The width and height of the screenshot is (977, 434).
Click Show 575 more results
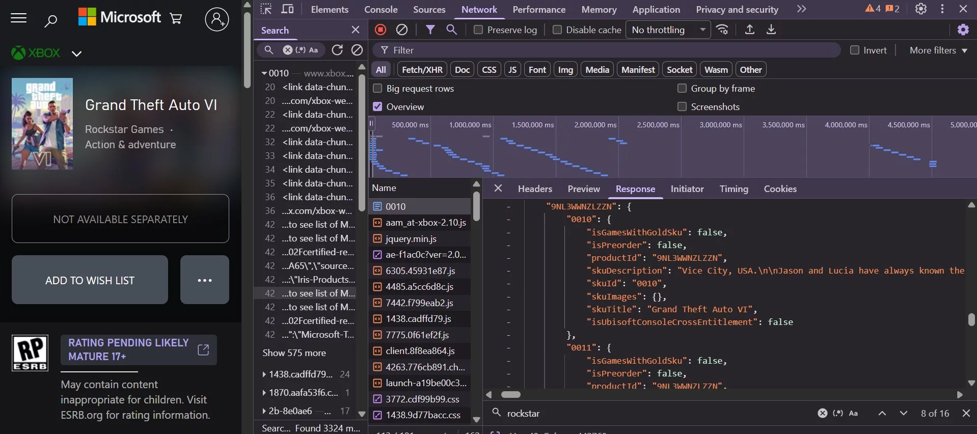click(x=294, y=353)
